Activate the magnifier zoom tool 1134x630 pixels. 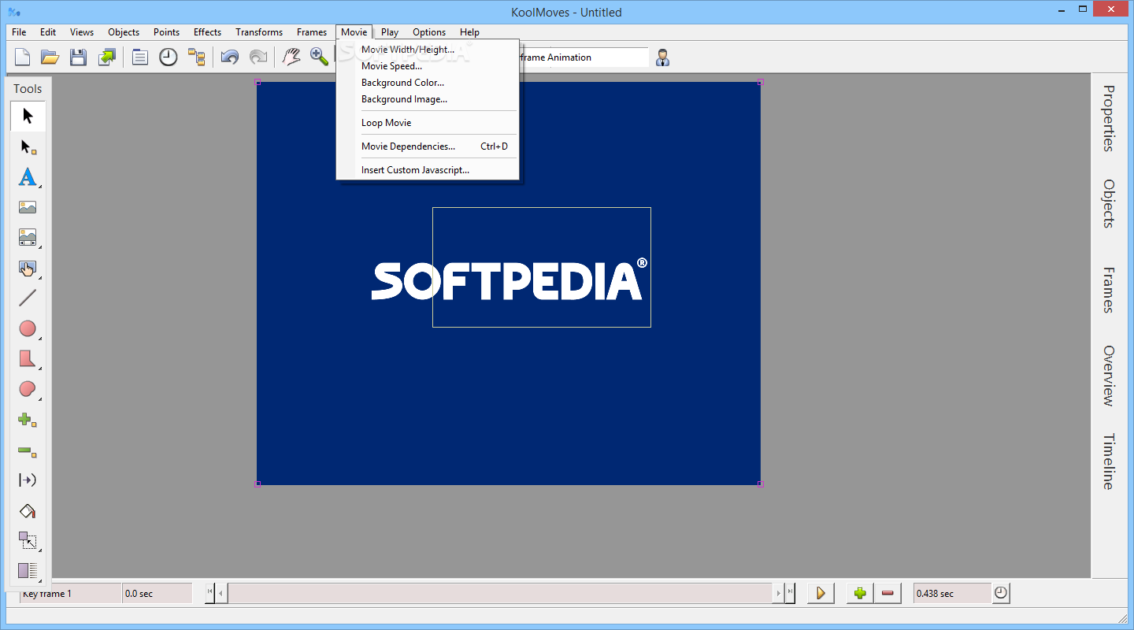[x=319, y=57]
